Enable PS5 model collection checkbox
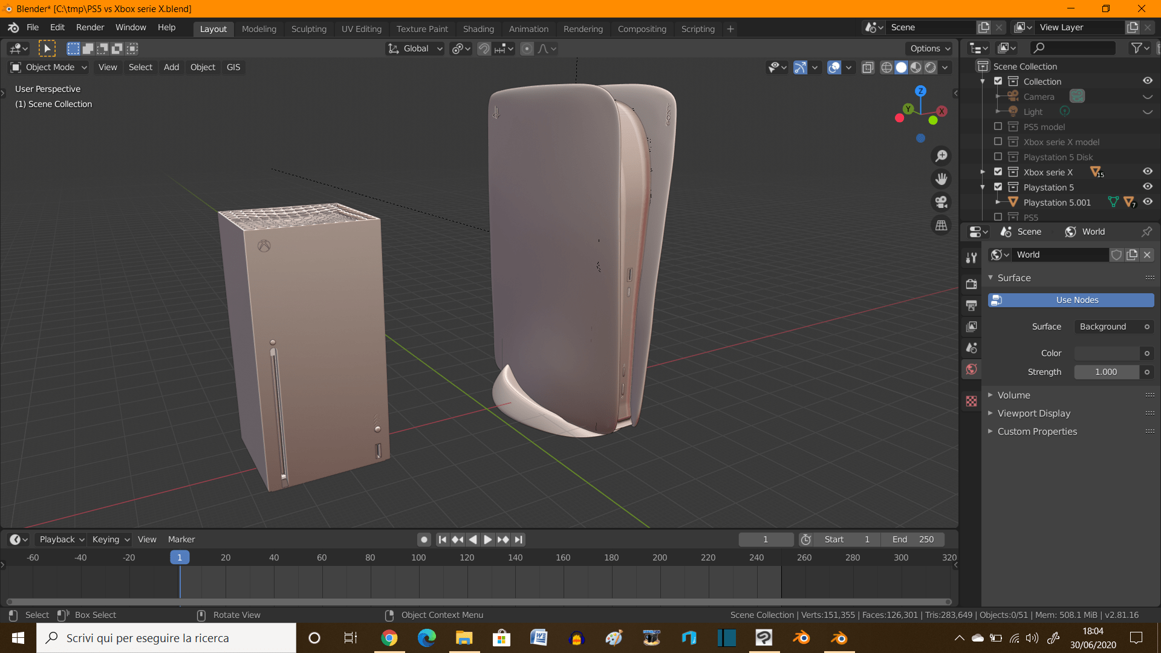This screenshot has width=1161, height=653. pyautogui.click(x=998, y=126)
